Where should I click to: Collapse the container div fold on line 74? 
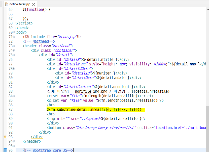tap(14, 50)
